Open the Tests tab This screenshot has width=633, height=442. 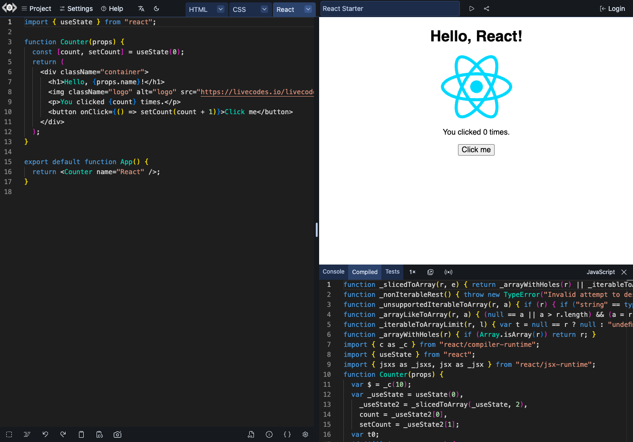(x=392, y=272)
